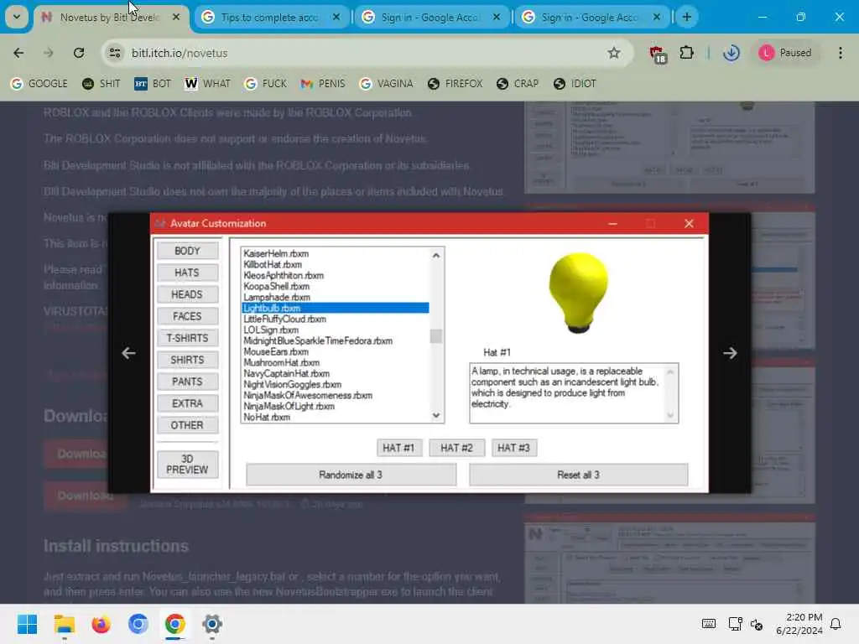Screen dimensions: 859x644
Task: Switch to last Sign in - Google tab
Action: [x=591, y=17]
